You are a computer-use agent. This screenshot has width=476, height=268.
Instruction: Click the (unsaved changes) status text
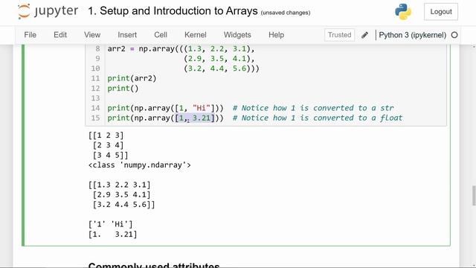[286, 13]
